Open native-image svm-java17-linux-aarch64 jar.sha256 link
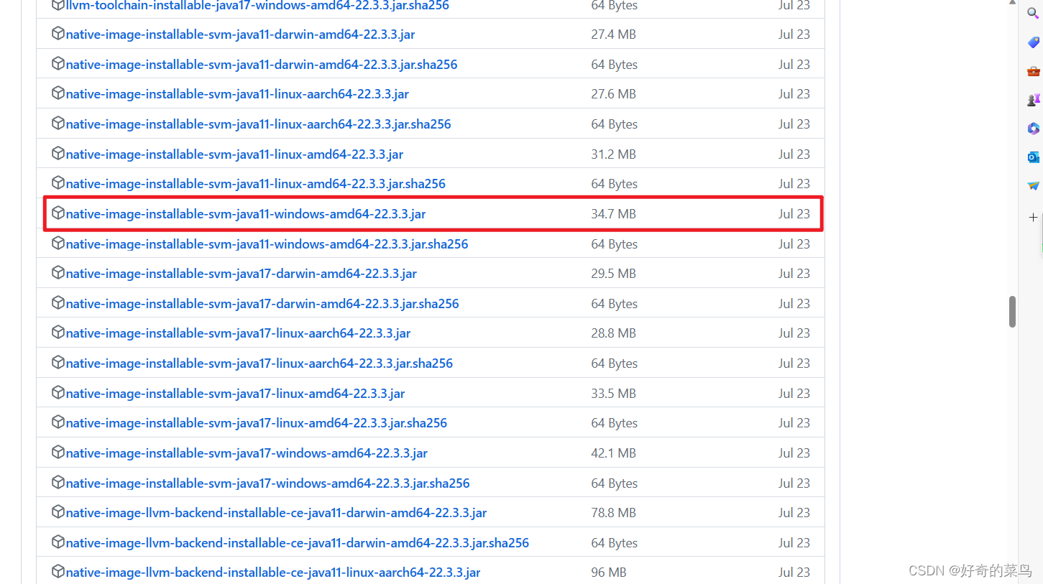The width and height of the screenshot is (1043, 584). coord(259,363)
